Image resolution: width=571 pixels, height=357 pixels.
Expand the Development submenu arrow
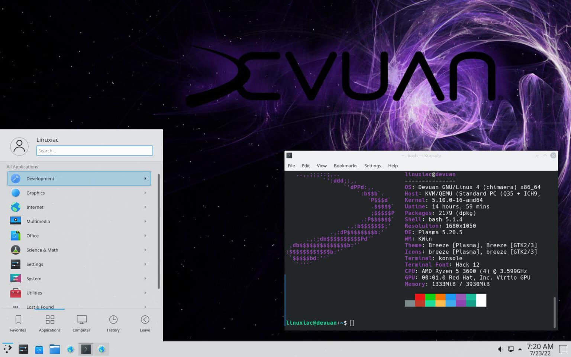click(x=145, y=178)
